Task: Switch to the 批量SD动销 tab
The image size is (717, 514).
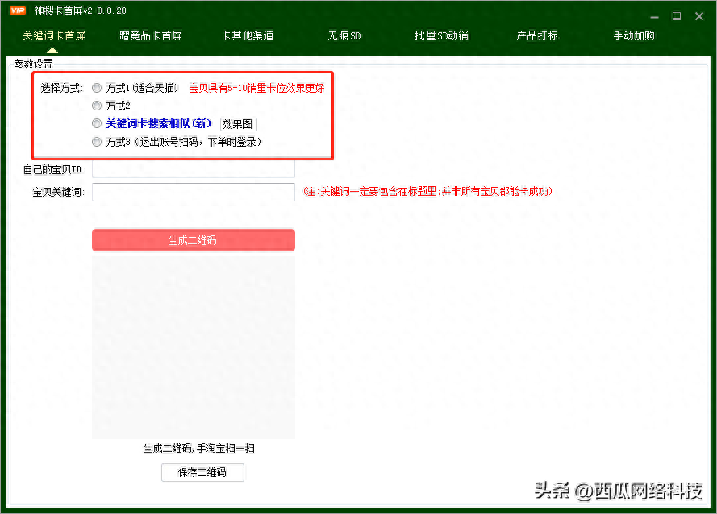Action: coord(441,36)
